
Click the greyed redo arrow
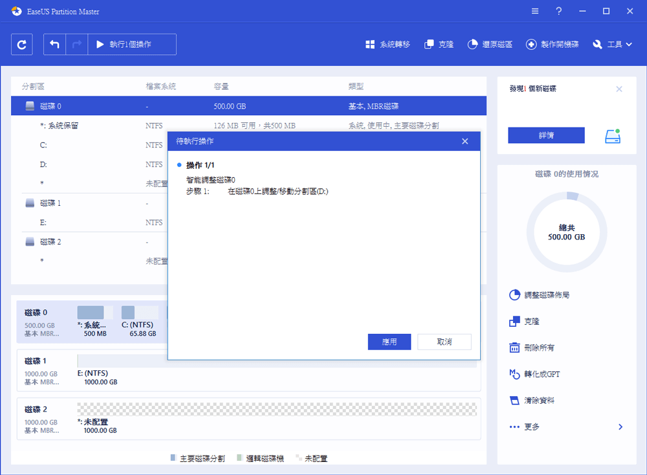point(77,44)
